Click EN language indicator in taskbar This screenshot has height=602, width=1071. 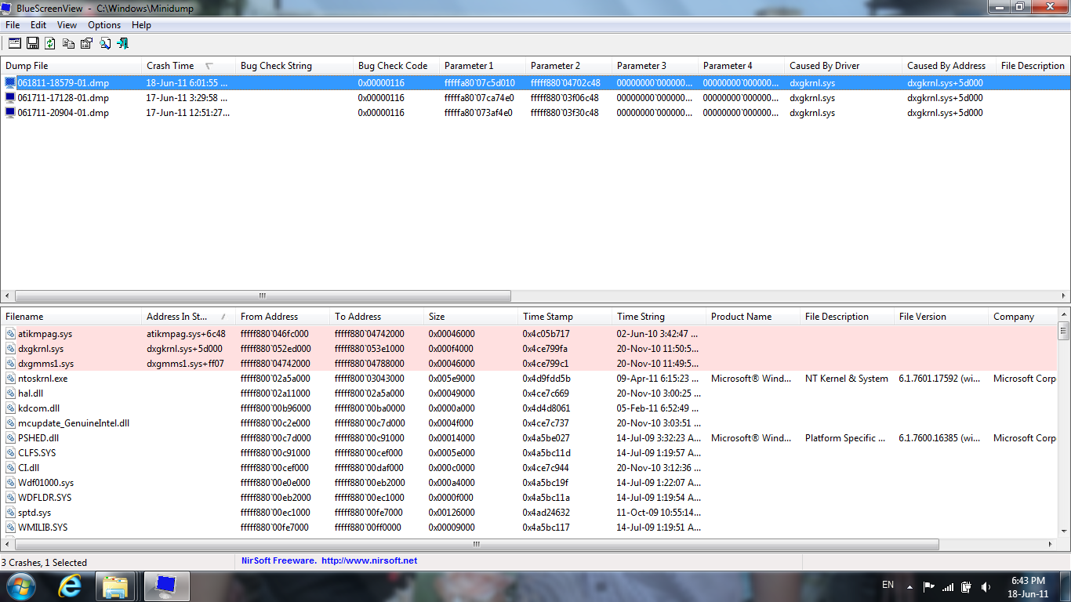[x=888, y=585]
